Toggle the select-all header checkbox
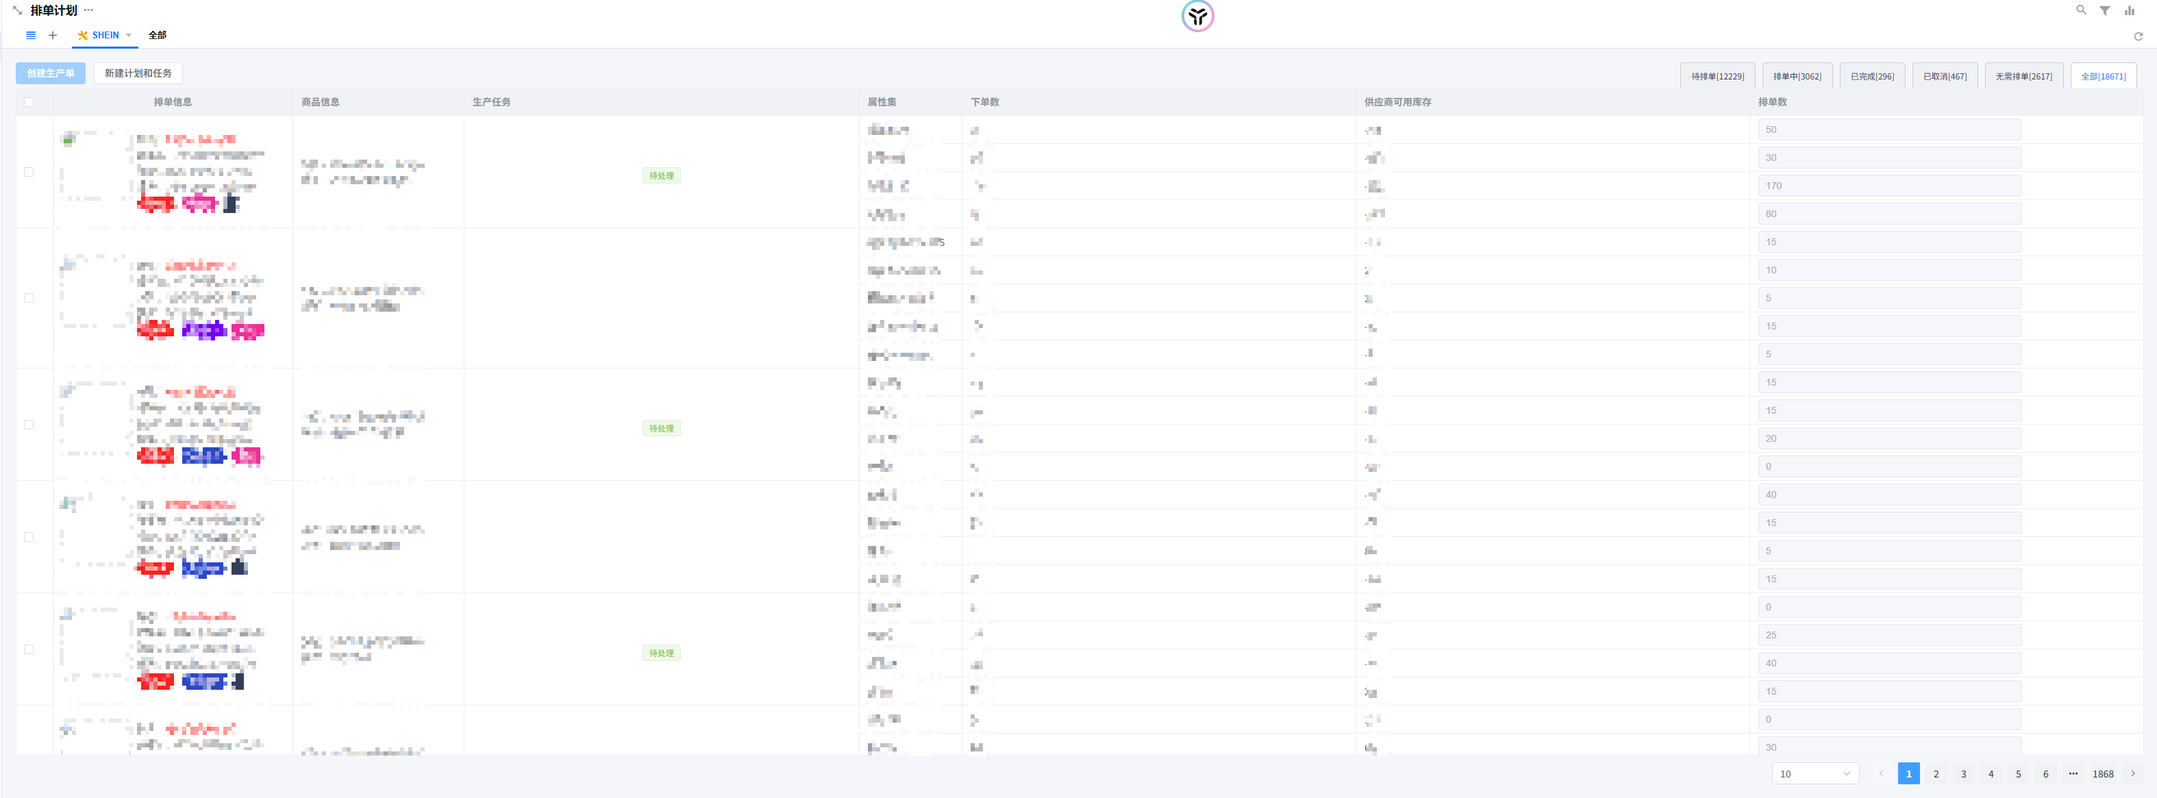2157x798 pixels. [x=29, y=102]
